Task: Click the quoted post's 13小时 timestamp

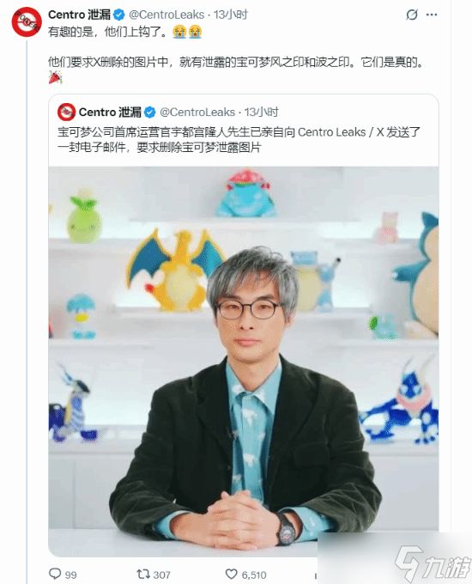Action: [262, 113]
